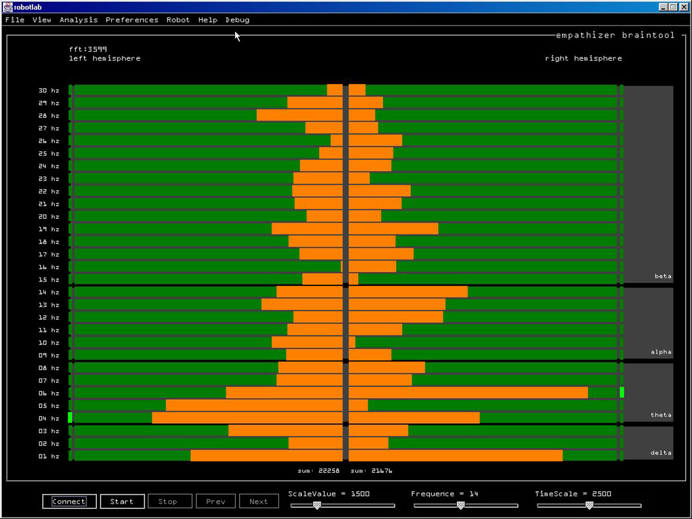The image size is (692, 519).
Task: Open the View menu
Action: (x=42, y=20)
